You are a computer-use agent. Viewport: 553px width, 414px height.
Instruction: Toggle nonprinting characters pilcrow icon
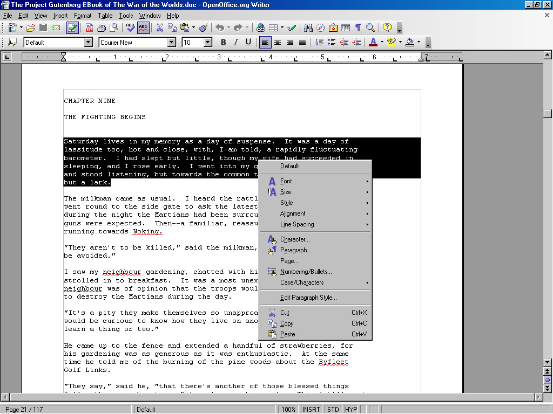[358, 27]
